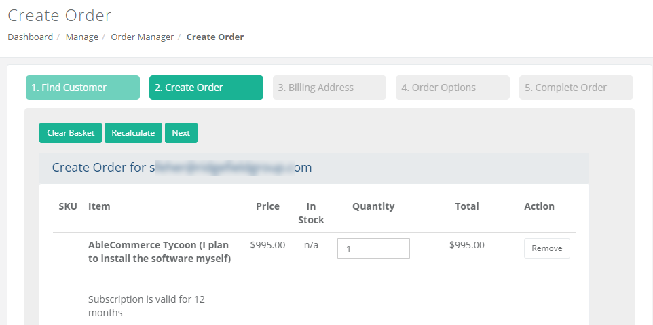
Task: Select the 5. Complete Order step
Action: [576, 88]
